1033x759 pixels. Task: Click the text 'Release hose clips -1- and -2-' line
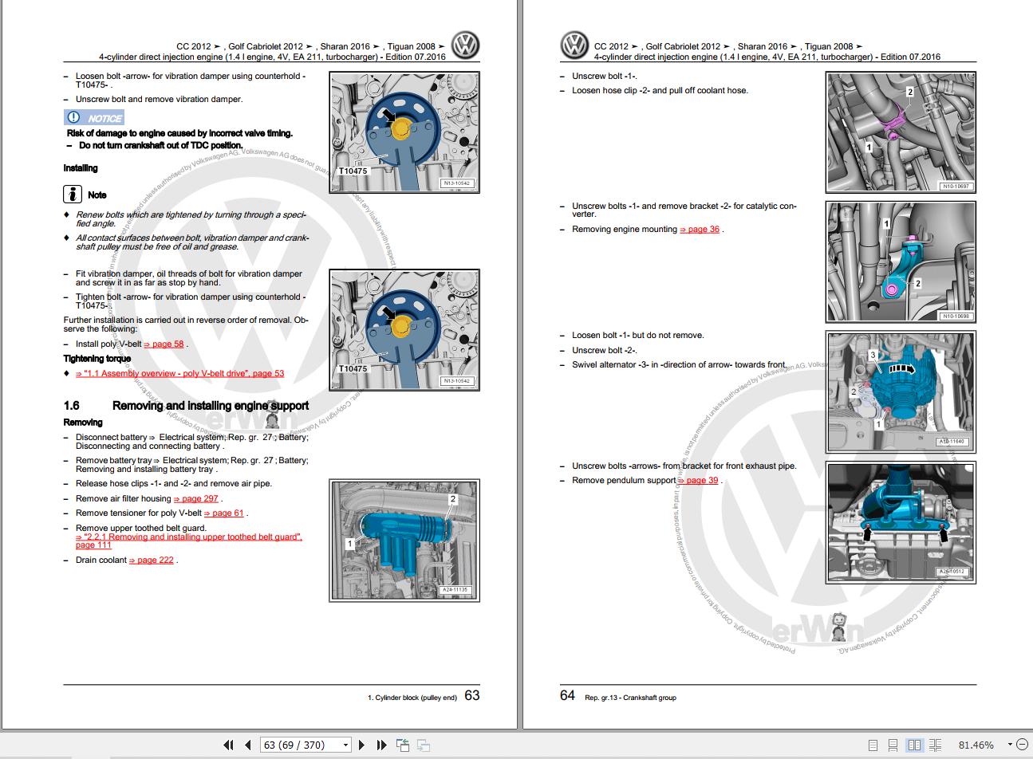pyautogui.click(x=173, y=483)
